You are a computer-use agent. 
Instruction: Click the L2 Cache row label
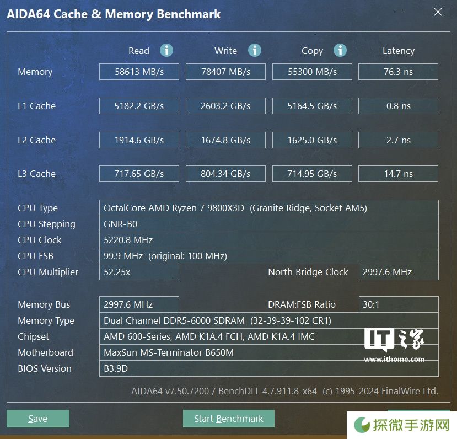(x=36, y=140)
